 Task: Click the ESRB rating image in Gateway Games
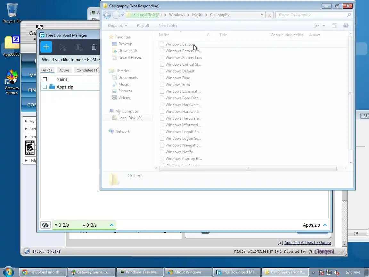[30, 148]
